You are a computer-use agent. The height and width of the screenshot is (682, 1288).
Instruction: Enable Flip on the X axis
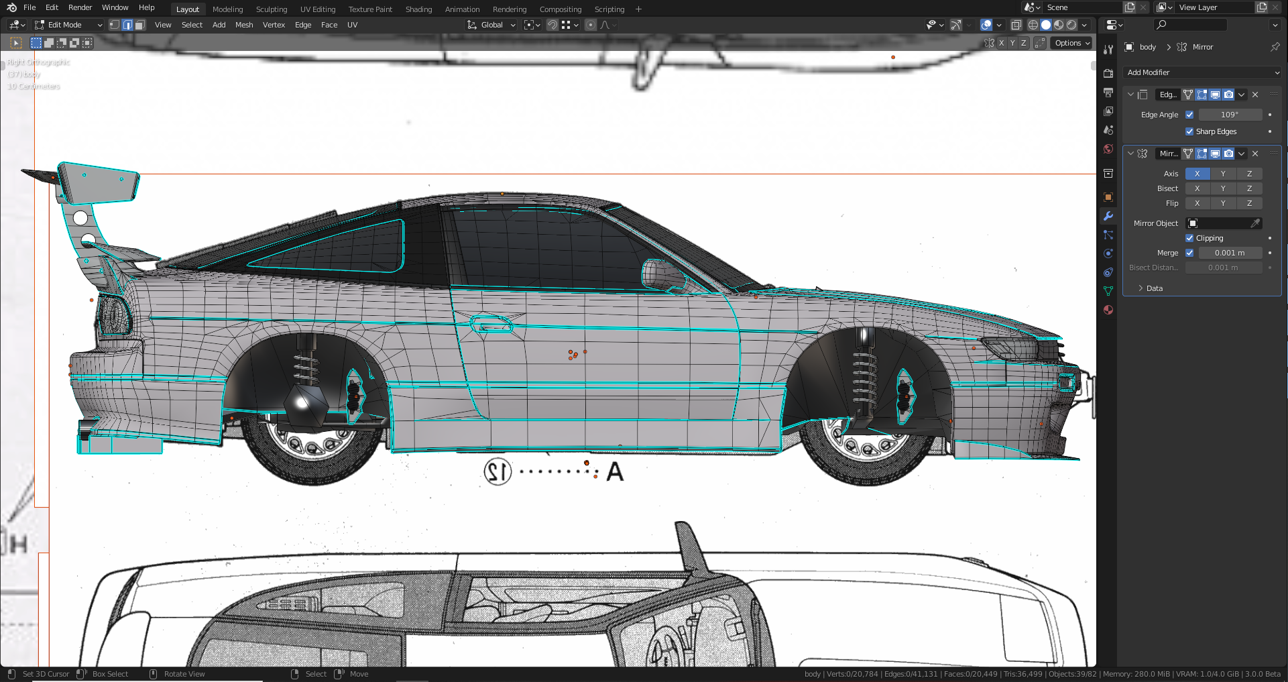tap(1197, 203)
